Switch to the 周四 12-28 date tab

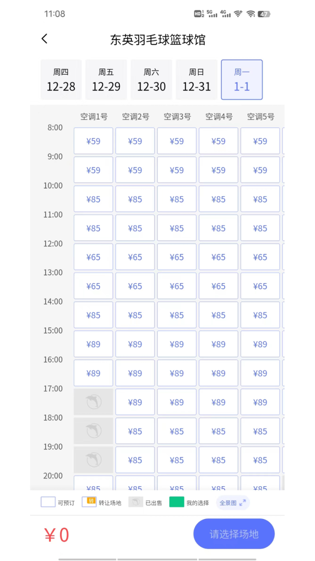(61, 79)
